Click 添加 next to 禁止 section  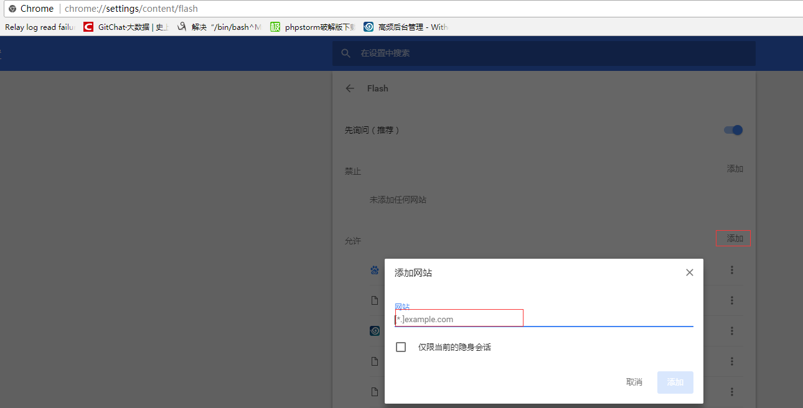click(x=735, y=169)
